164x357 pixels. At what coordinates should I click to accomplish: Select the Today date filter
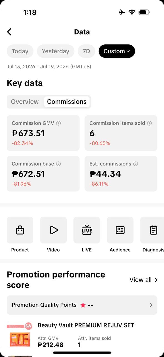(x=20, y=51)
